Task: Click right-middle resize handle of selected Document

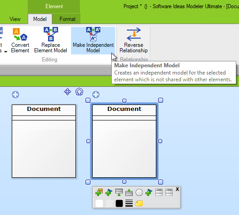Action: click(160, 141)
